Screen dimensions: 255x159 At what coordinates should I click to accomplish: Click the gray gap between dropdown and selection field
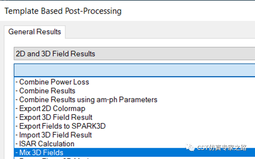(x=134, y=62)
